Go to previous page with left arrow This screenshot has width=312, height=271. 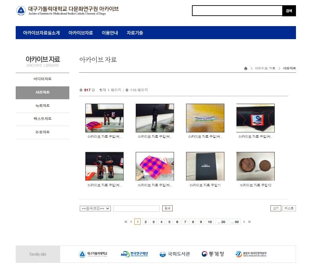pos(131,222)
